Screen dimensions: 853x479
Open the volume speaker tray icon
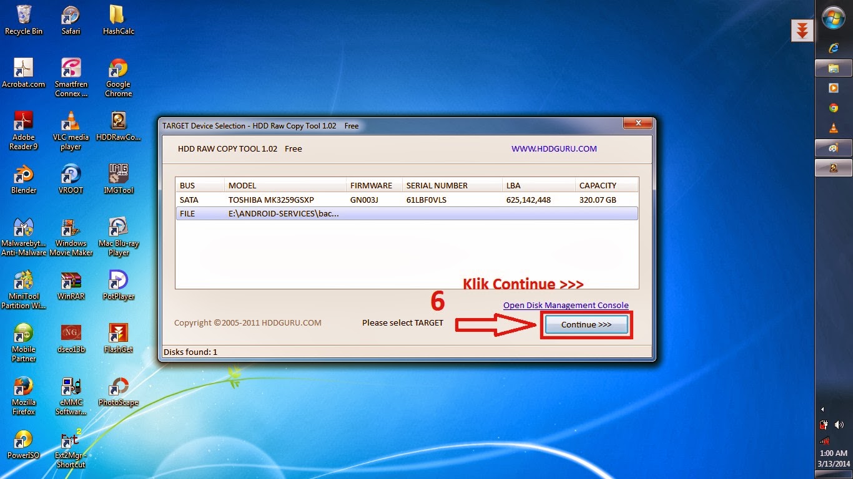[x=839, y=425]
